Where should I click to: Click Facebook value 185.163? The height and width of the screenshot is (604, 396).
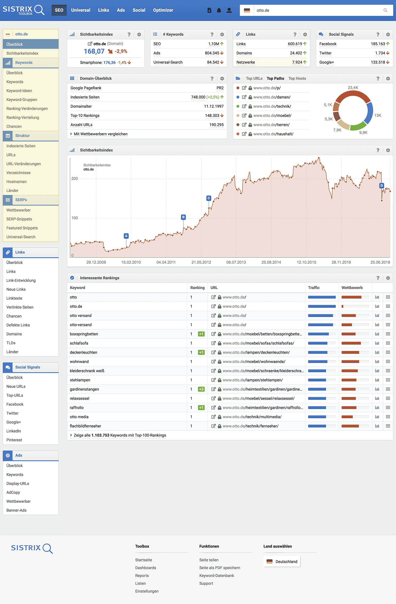(x=378, y=44)
